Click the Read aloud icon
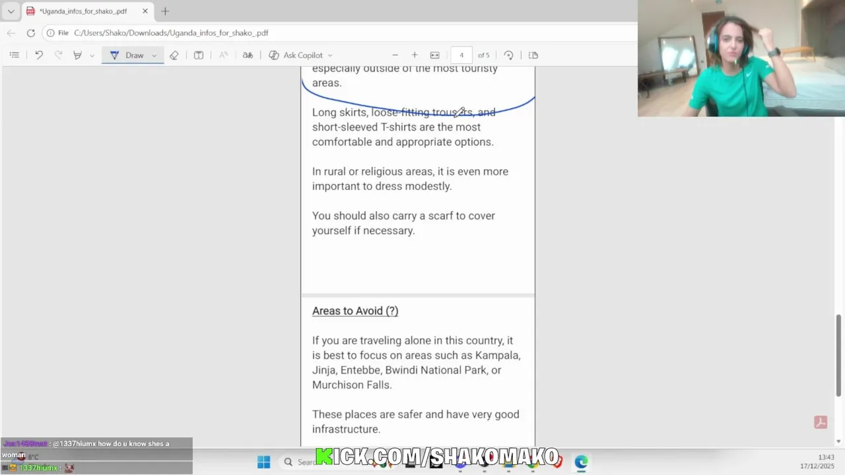The height and width of the screenshot is (475, 845). click(x=223, y=55)
